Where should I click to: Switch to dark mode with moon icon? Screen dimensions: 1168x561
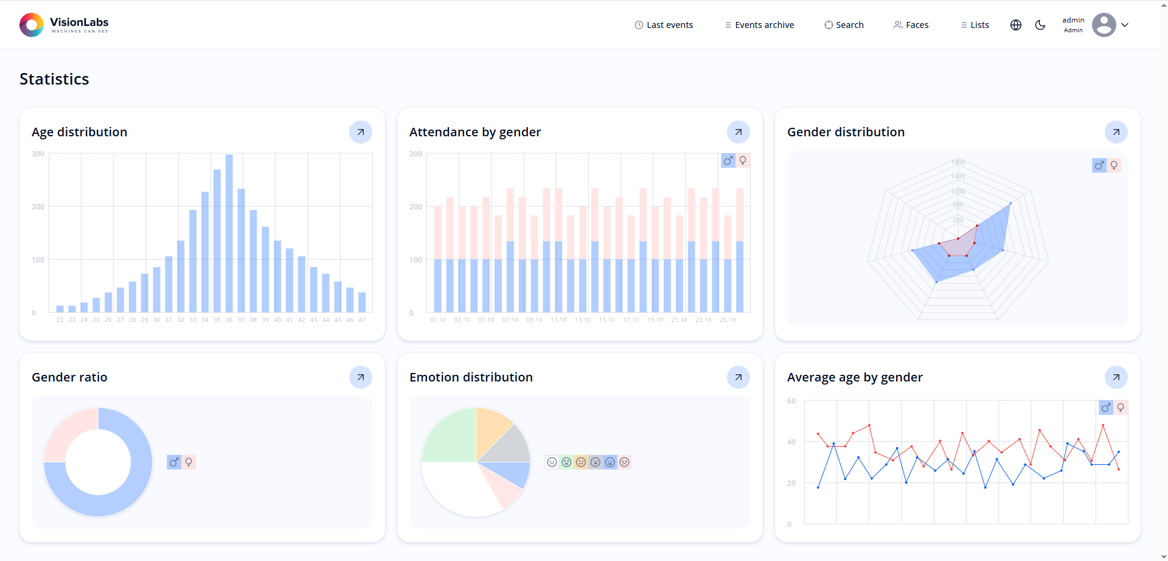click(1040, 25)
